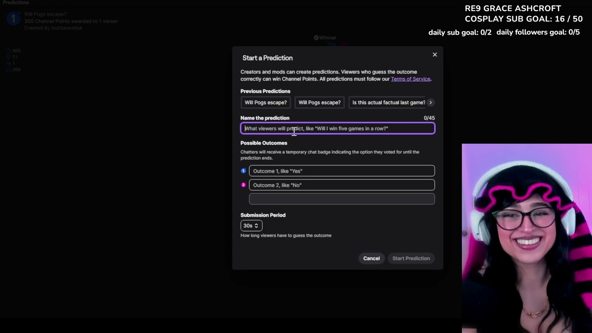Click the Start Prediction button
Image resolution: width=592 pixels, height=333 pixels.
(x=411, y=259)
